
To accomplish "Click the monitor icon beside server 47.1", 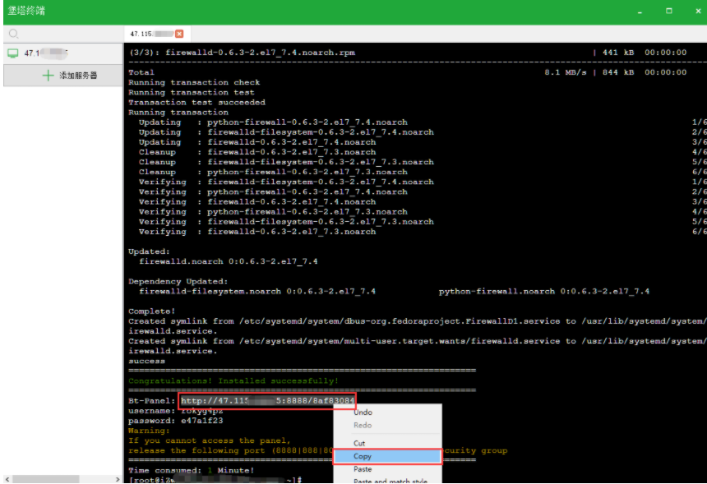I will coord(13,53).
